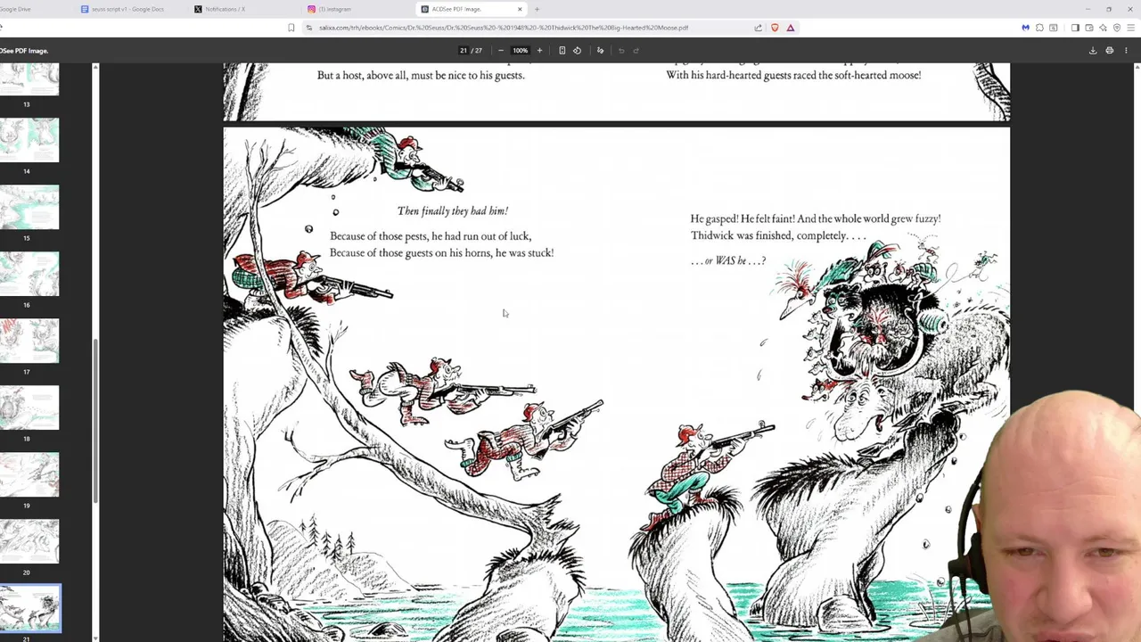Open page 17 thumbnail

click(29, 341)
